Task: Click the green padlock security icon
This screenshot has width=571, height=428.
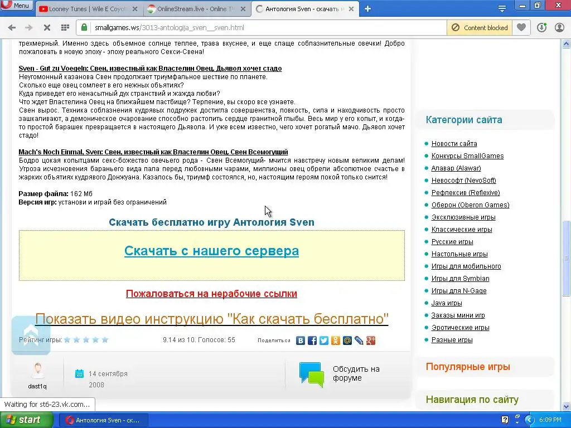Action: pyautogui.click(x=84, y=27)
